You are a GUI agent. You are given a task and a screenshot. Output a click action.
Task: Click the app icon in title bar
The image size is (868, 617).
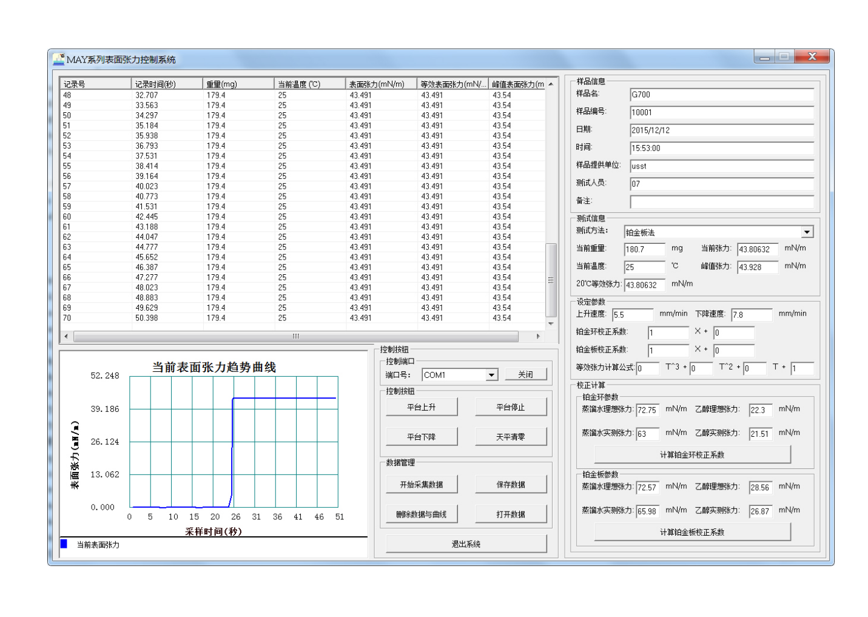[x=58, y=59]
